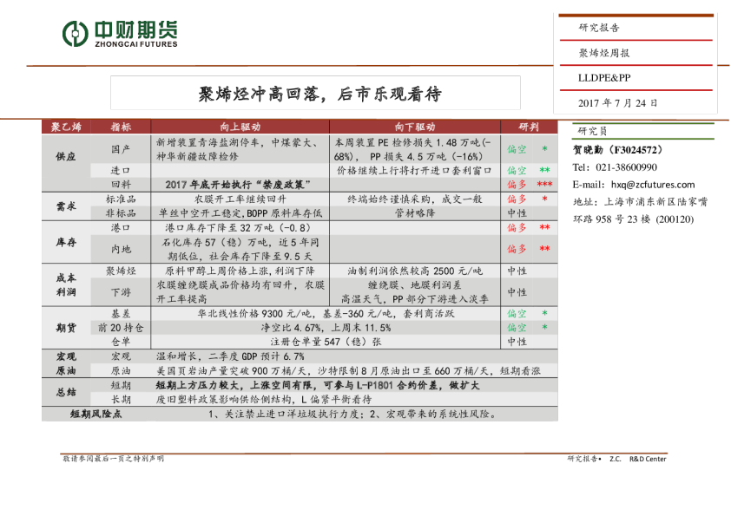This screenshot has height=516, width=731.
Task: Click the red 偏多 rating for 回料 row
Action: point(516,184)
